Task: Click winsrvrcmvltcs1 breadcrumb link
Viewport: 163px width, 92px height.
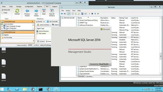Action: [45, 25]
